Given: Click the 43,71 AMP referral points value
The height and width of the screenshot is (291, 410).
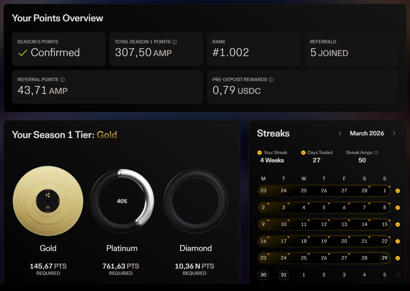Looking at the screenshot, I should pyautogui.click(x=42, y=91).
